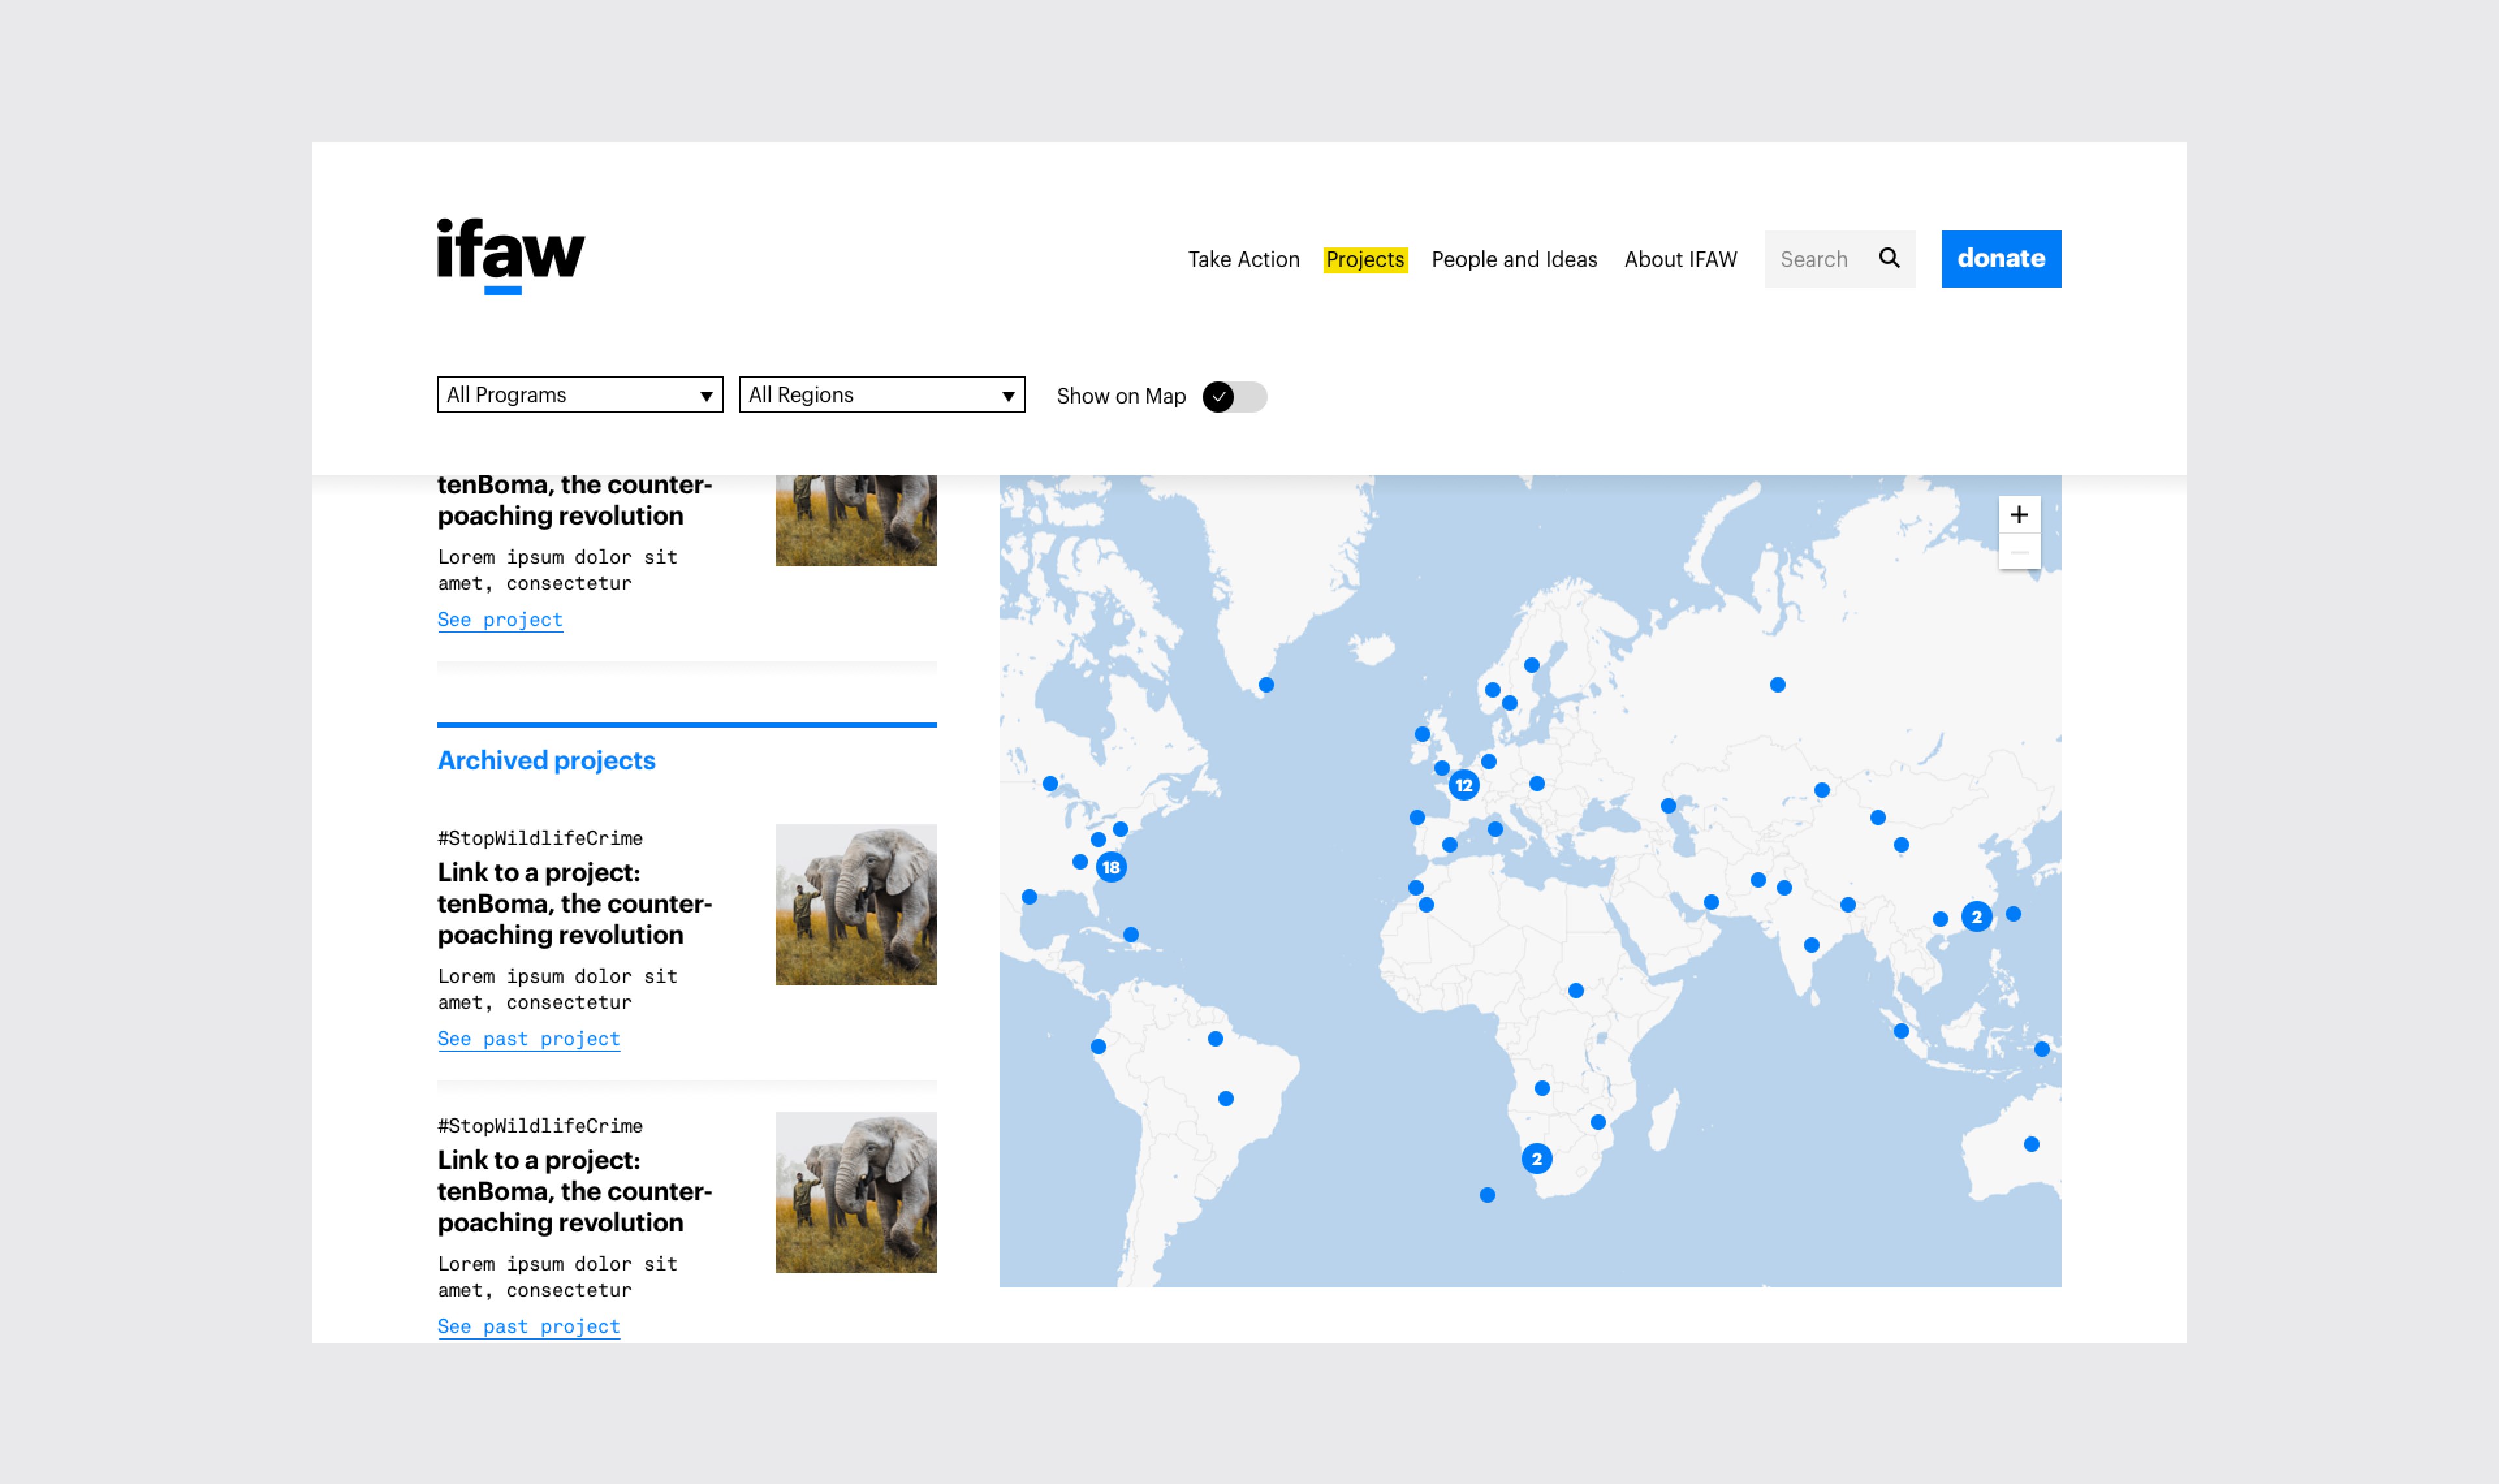
Task: Click first See past project link
Action: coord(529,1039)
